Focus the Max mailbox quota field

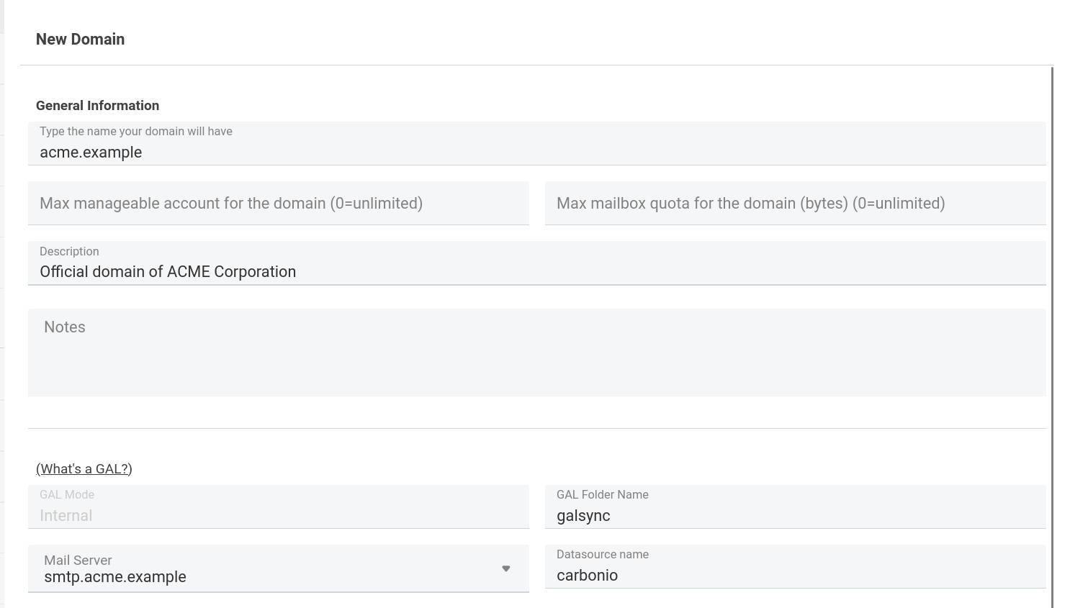(x=795, y=203)
